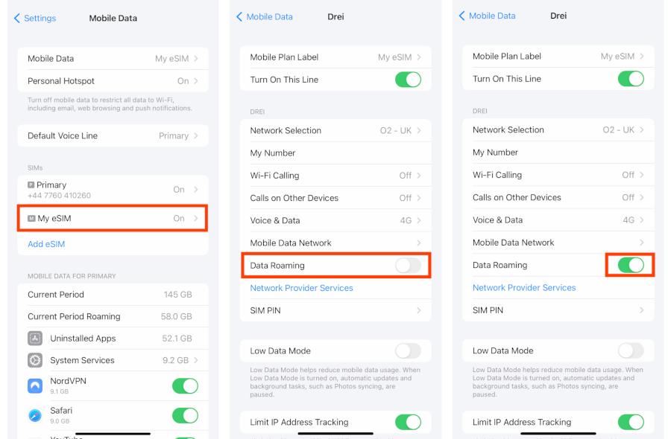The width and height of the screenshot is (671, 439).
Task: Enable the switched-off Data Roaming toggle
Action: coord(408,266)
